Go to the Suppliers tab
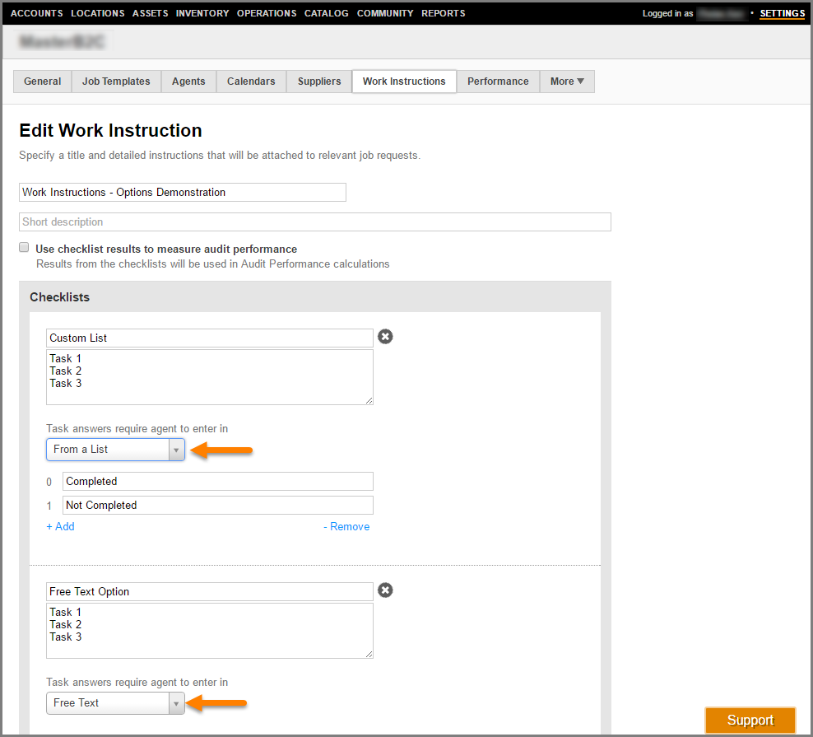The width and height of the screenshot is (813, 737). tap(319, 82)
